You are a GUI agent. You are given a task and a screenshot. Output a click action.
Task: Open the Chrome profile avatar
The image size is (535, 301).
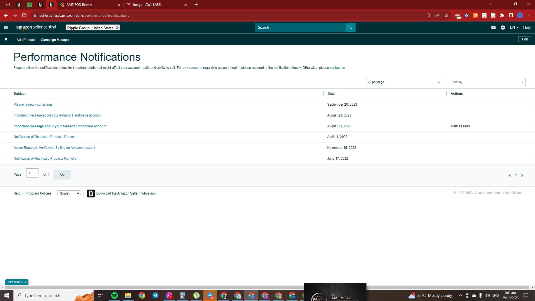pyautogui.click(x=520, y=15)
